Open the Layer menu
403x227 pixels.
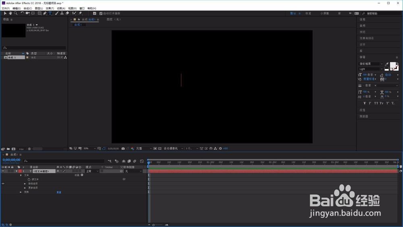point(39,8)
